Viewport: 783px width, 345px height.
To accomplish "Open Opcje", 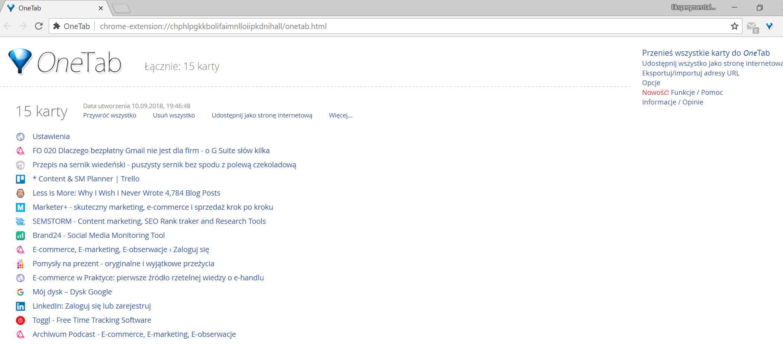I will click(x=651, y=83).
